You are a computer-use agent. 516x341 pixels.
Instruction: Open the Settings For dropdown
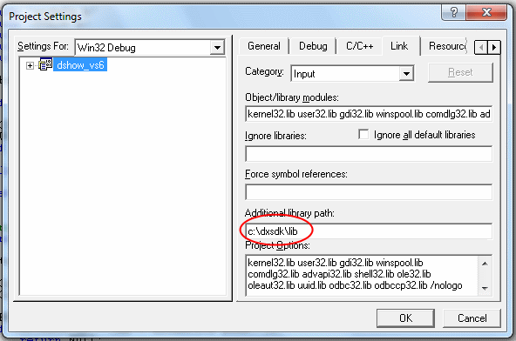tap(217, 48)
